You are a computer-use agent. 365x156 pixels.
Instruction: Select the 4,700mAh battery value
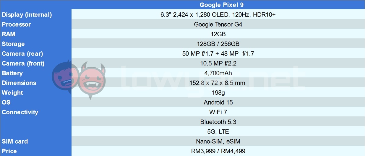pyautogui.click(x=218, y=73)
